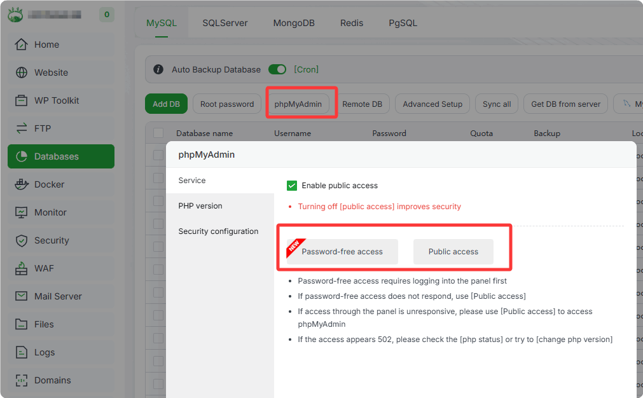This screenshot has width=643, height=398.
Task: Switch to the MongoDB tab
Action: click(x=294, y=23)
